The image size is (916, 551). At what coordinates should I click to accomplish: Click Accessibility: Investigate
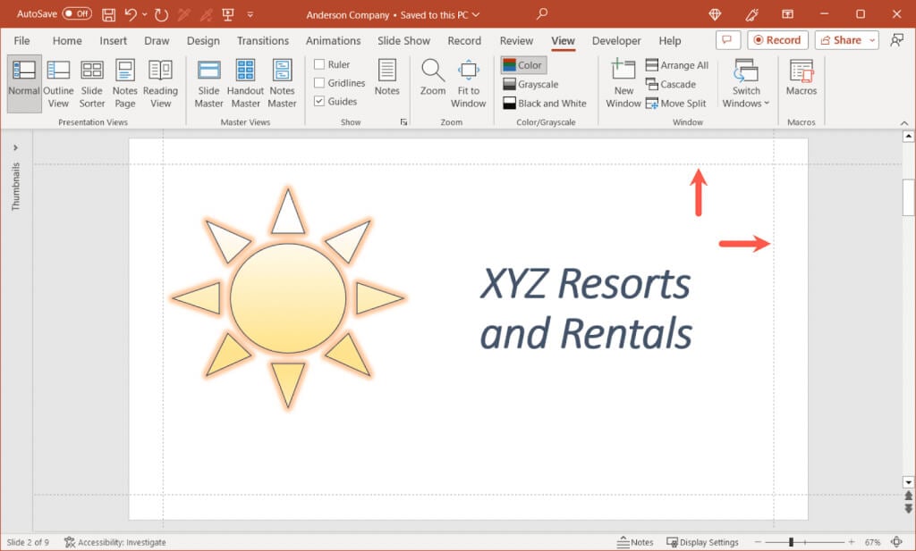pos(115,542)
